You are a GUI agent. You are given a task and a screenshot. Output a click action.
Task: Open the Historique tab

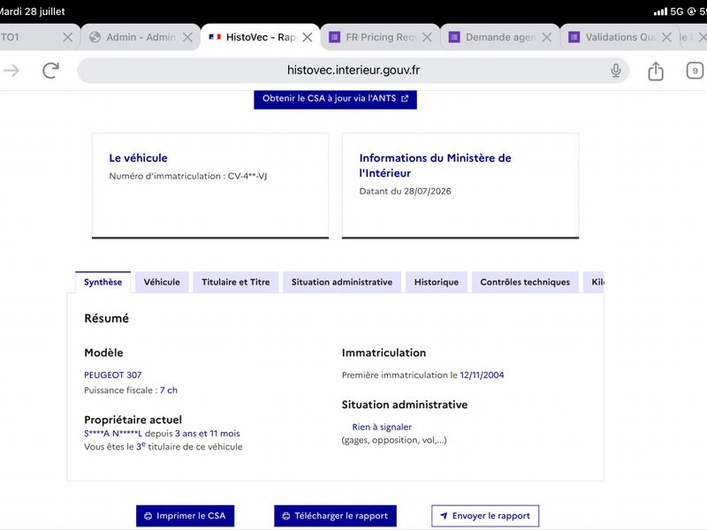(x=437, y=282)
